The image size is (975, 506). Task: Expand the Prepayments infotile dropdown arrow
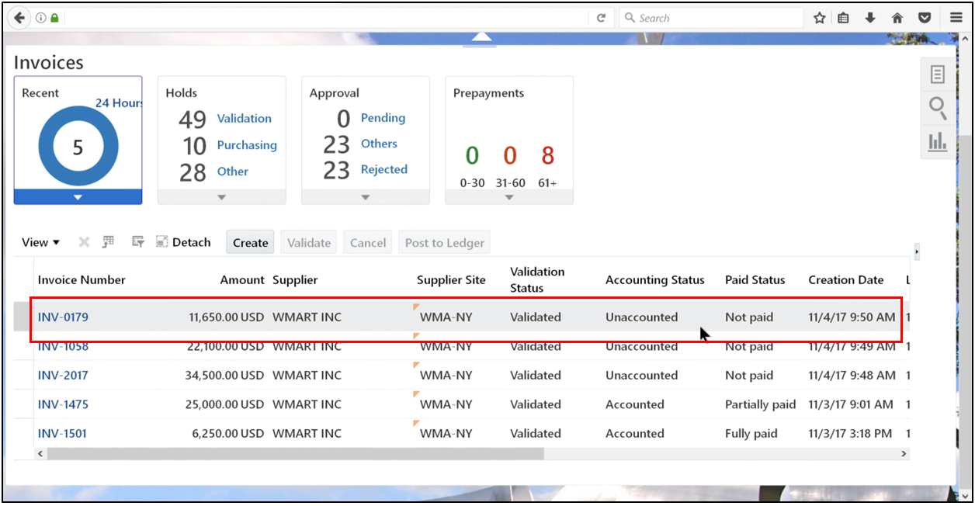coord(509,196)
